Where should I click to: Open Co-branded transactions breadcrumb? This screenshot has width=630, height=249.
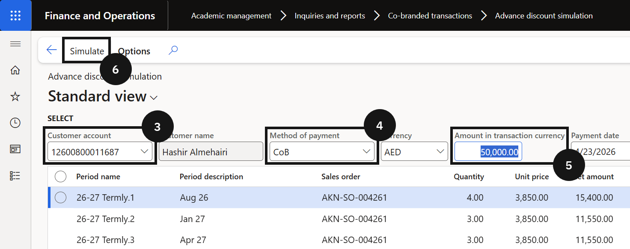click(430, 16)
